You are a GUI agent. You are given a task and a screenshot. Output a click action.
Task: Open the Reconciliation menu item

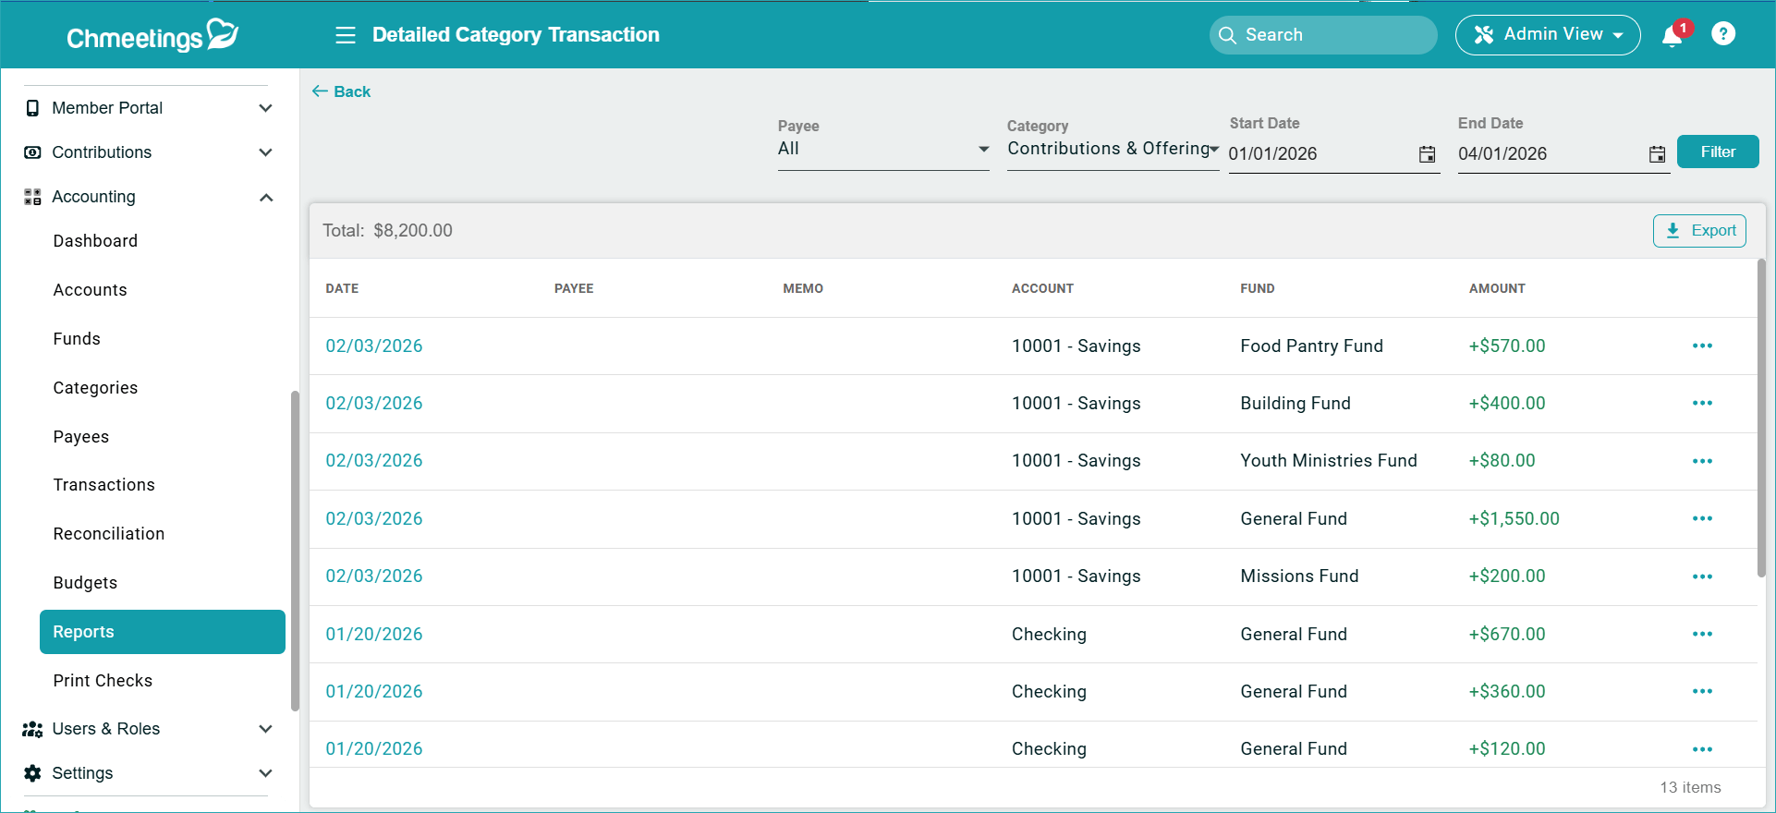point(109,534)
